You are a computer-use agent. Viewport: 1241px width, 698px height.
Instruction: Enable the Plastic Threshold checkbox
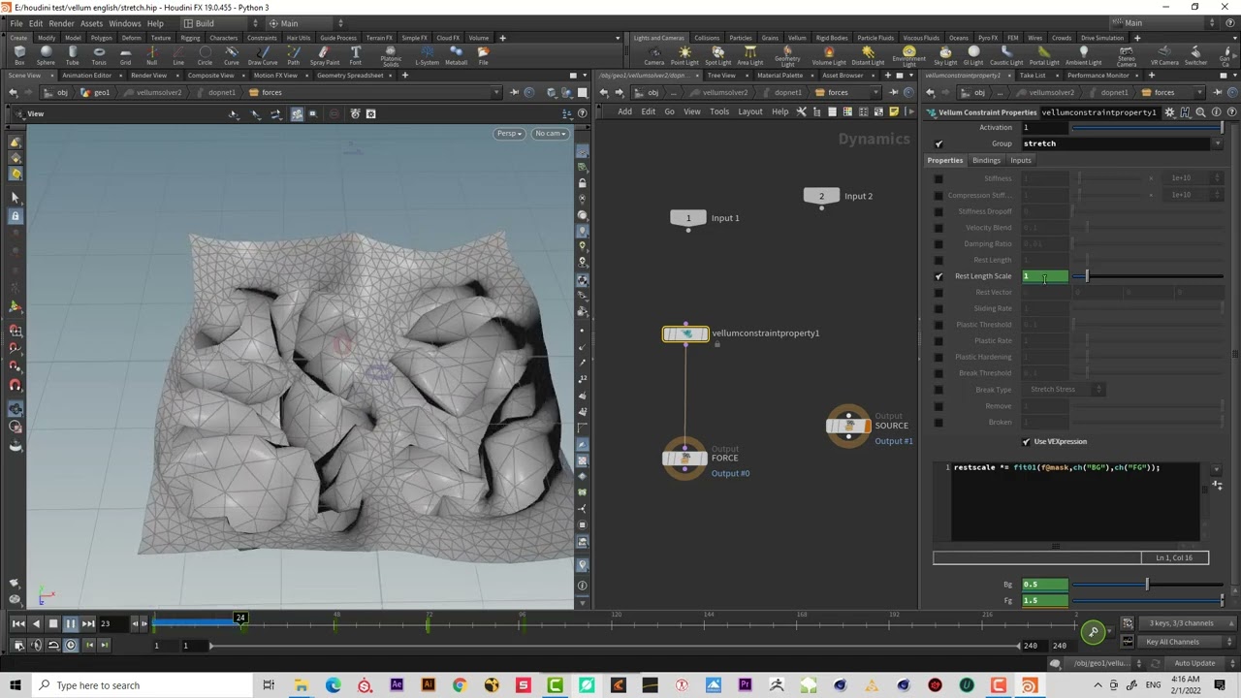click(939, 325)
